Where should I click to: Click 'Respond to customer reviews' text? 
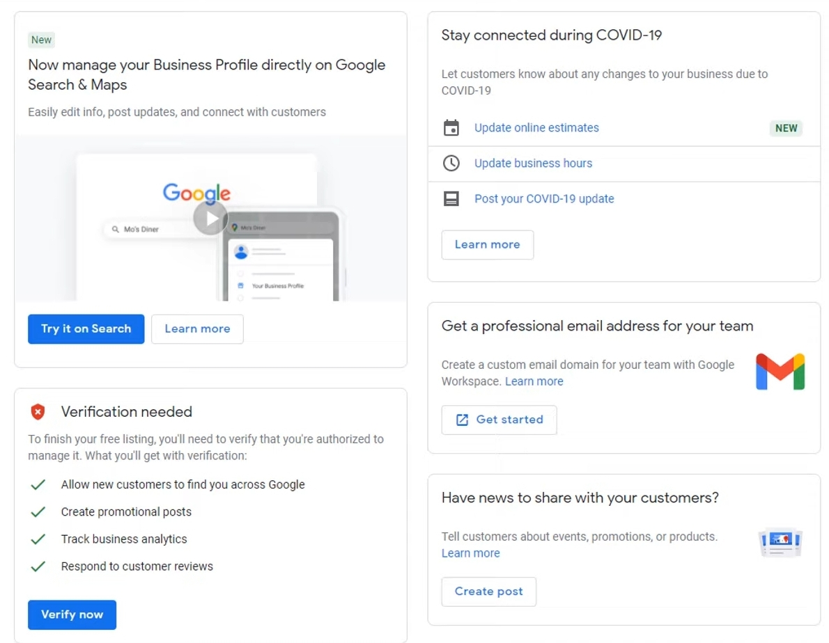[137, 566]
